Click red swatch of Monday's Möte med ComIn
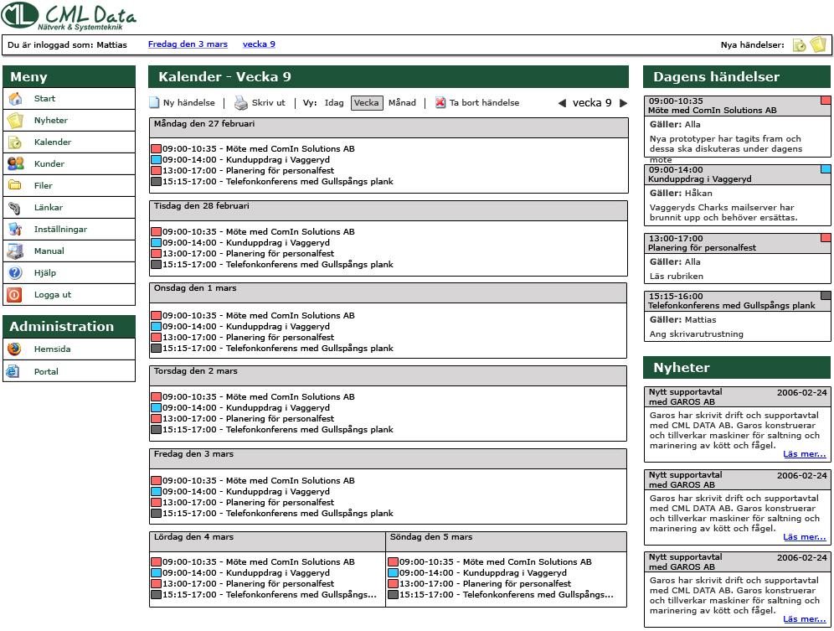This screenshot has width=834, height=631. pos(156,148)
